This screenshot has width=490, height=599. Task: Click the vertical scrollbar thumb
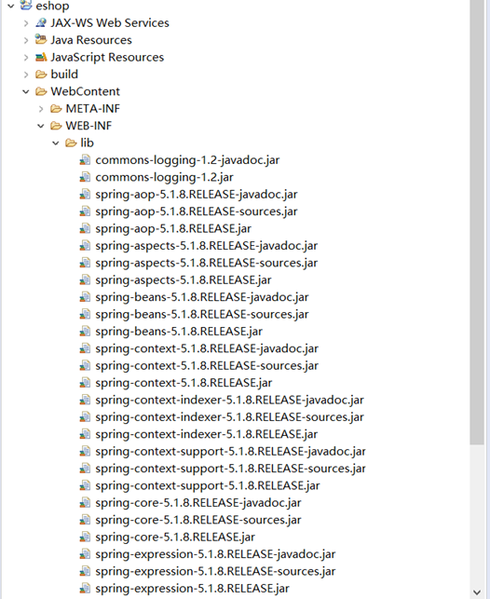[x=477, y=222]
